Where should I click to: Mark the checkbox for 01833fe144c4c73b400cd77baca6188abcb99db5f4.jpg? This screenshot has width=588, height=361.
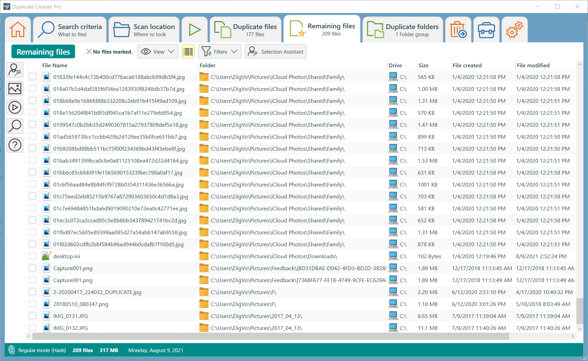32,77
